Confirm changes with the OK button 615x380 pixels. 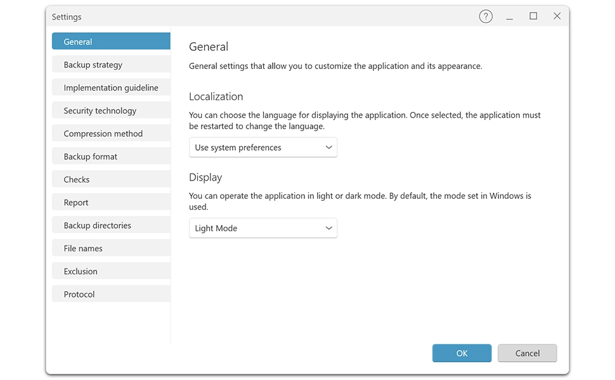point(462,353)
